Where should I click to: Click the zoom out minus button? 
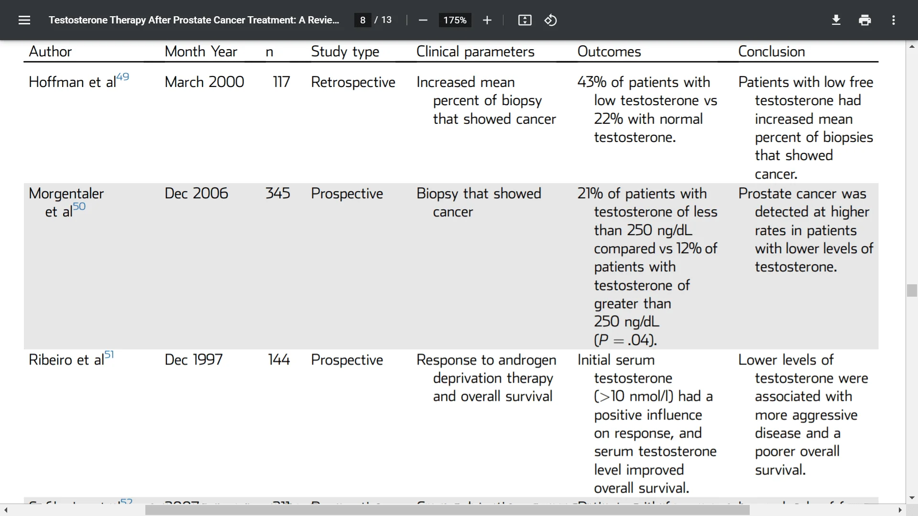point(423,20)
